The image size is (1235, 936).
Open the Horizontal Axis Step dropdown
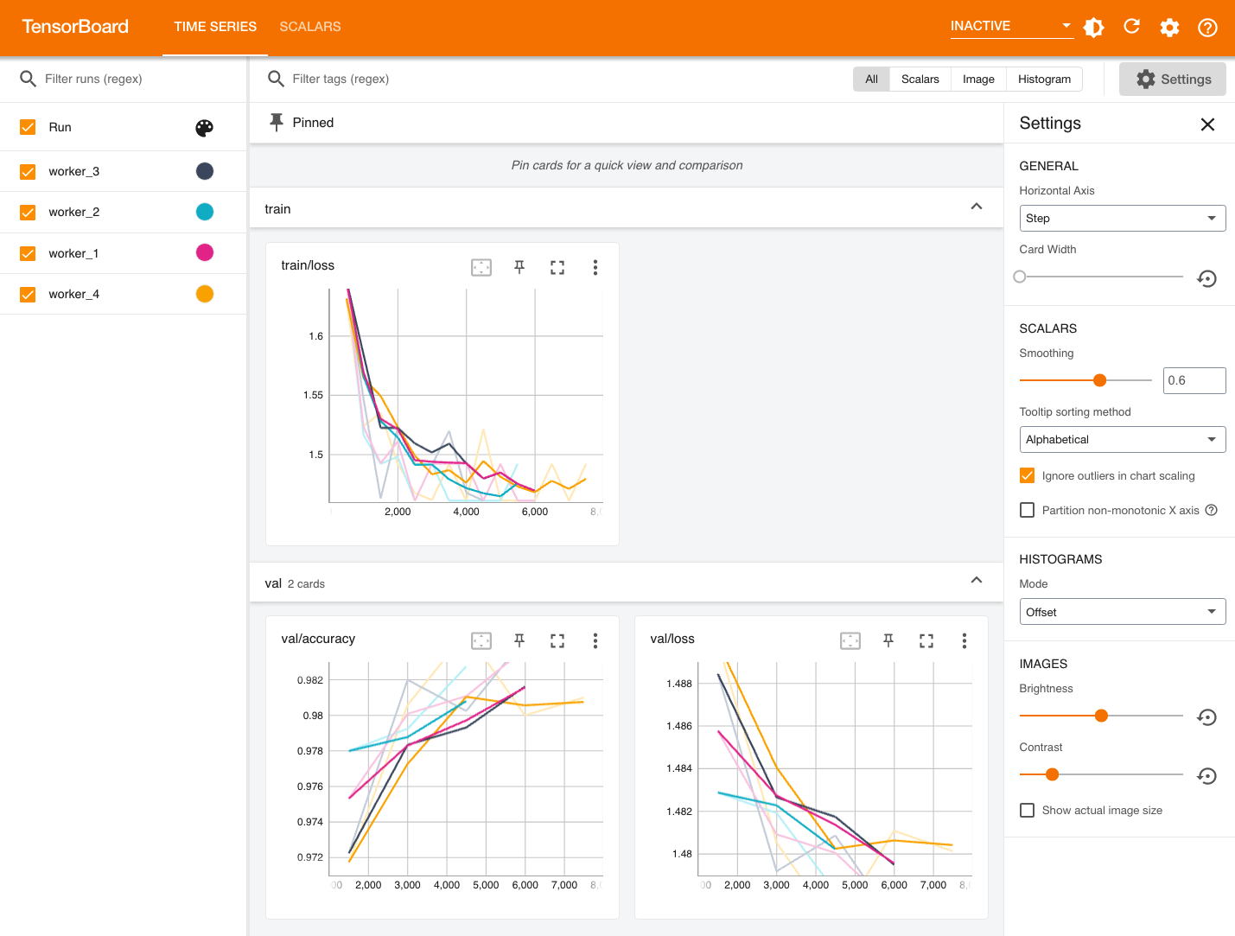click(x=1123, y=218)
